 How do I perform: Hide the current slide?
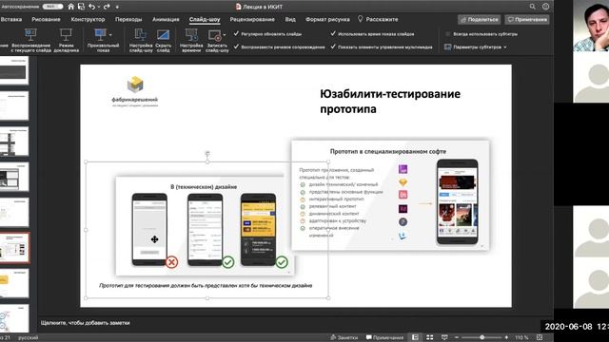point(163,40)
